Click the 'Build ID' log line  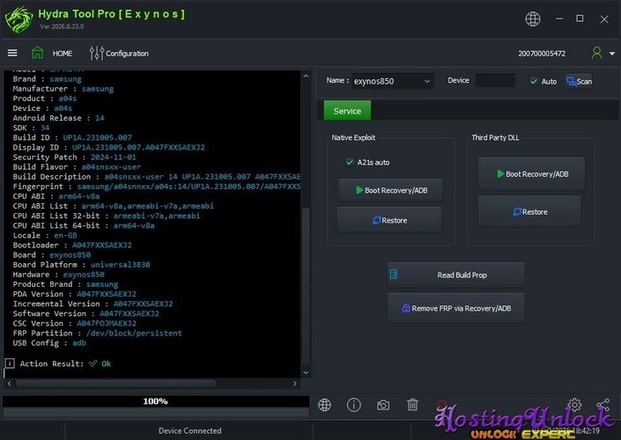[72, 137]
